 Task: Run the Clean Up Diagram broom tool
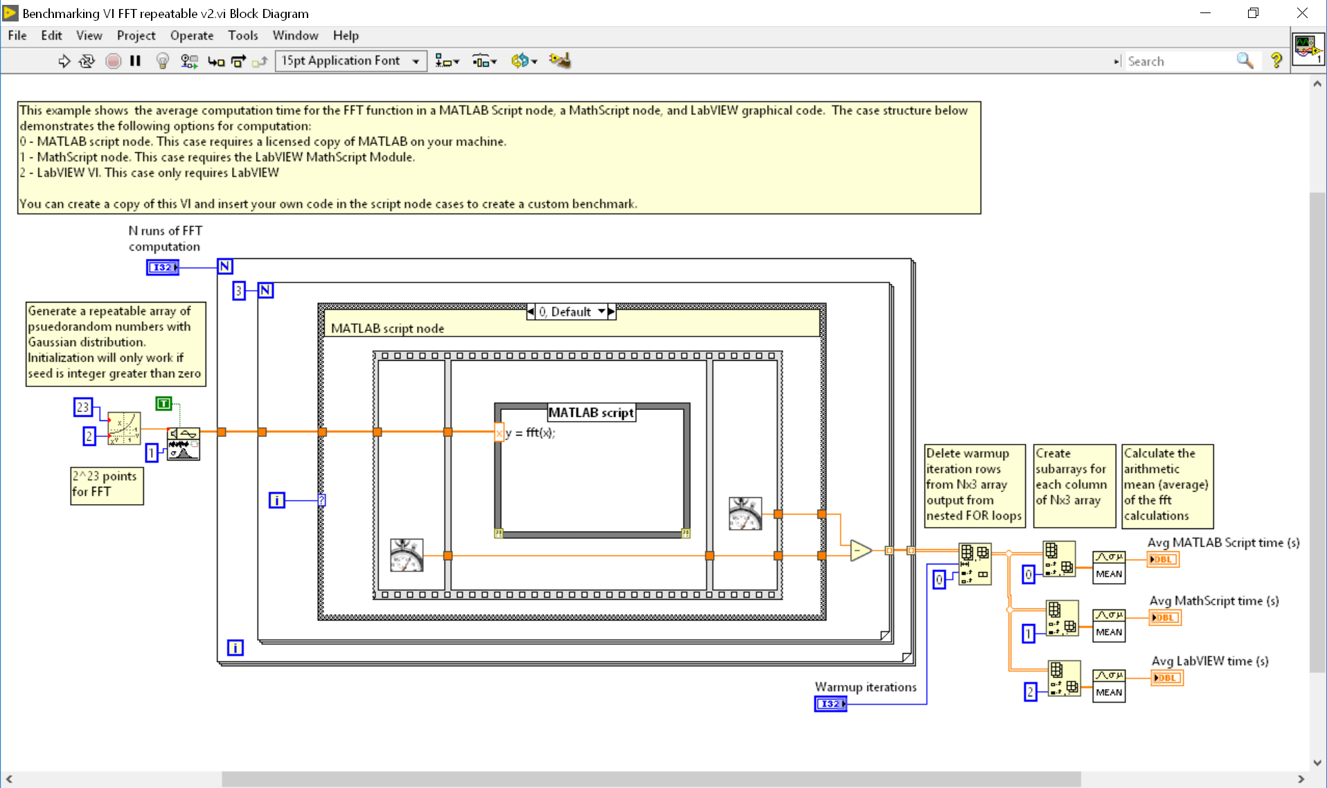coord(560,61)
